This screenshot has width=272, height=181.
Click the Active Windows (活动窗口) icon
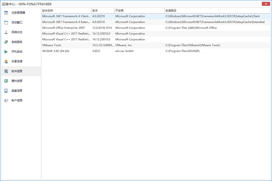pyautogui.click(x=6, y=23)
